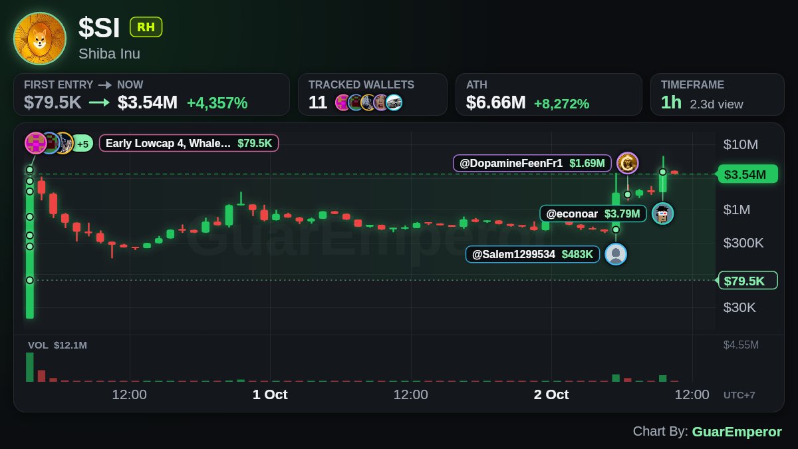Click the +8,272% ATH gain
Image resolution: width=798 pixels, height=449 pixels.
561,103
